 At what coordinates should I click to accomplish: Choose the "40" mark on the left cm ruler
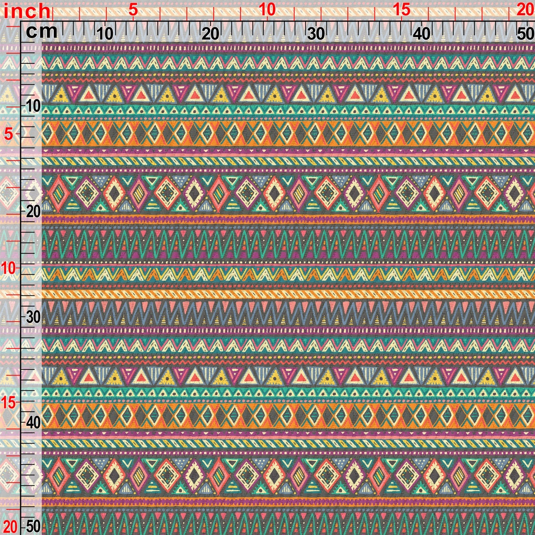[x=33, y=423]
